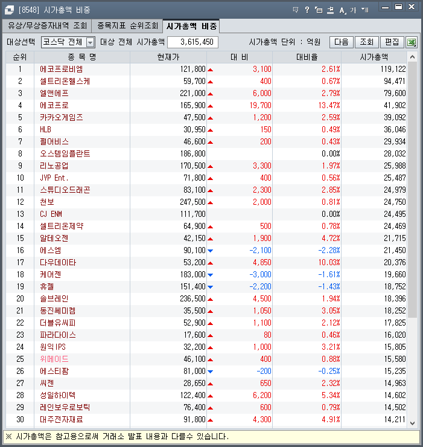This screenshot has height=447, width=423.
Task: Click the scrollbar up arrow
Action: click(x=412, y=57)
